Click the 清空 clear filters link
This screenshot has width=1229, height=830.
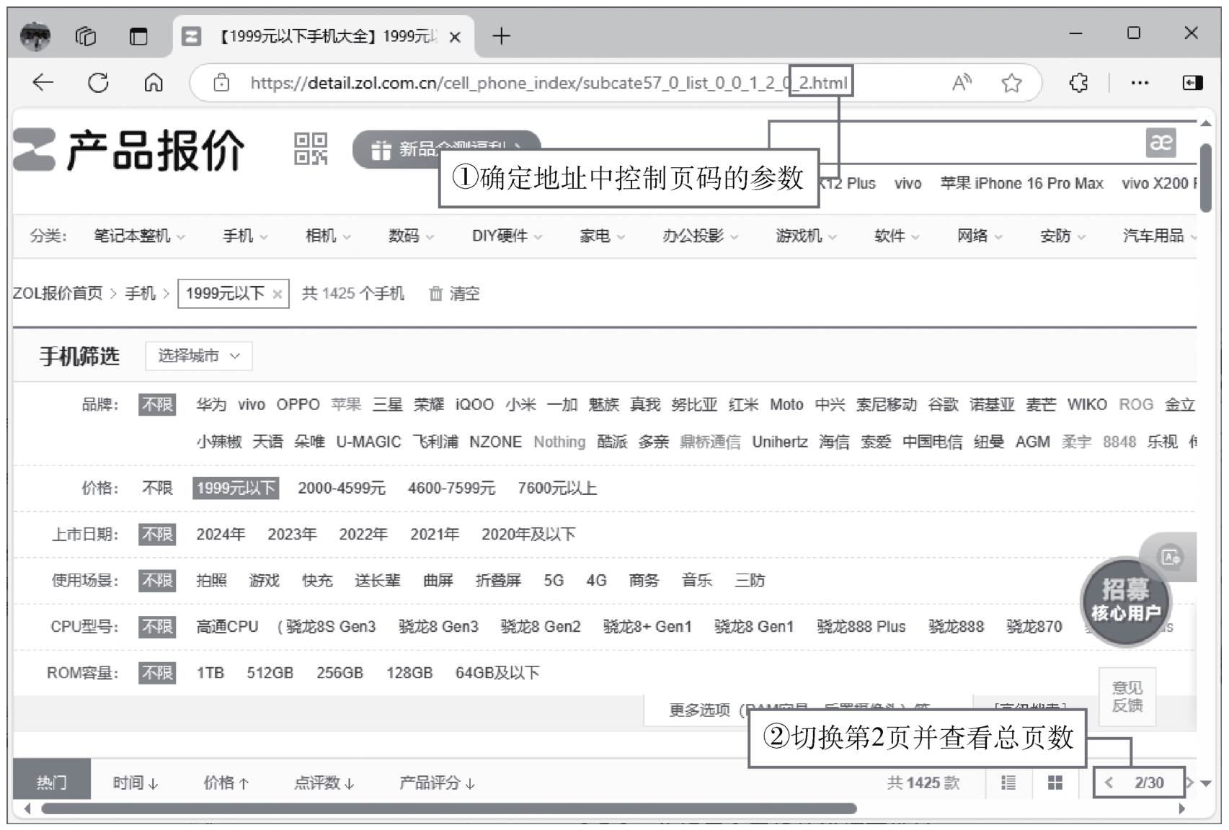(455, 294)
